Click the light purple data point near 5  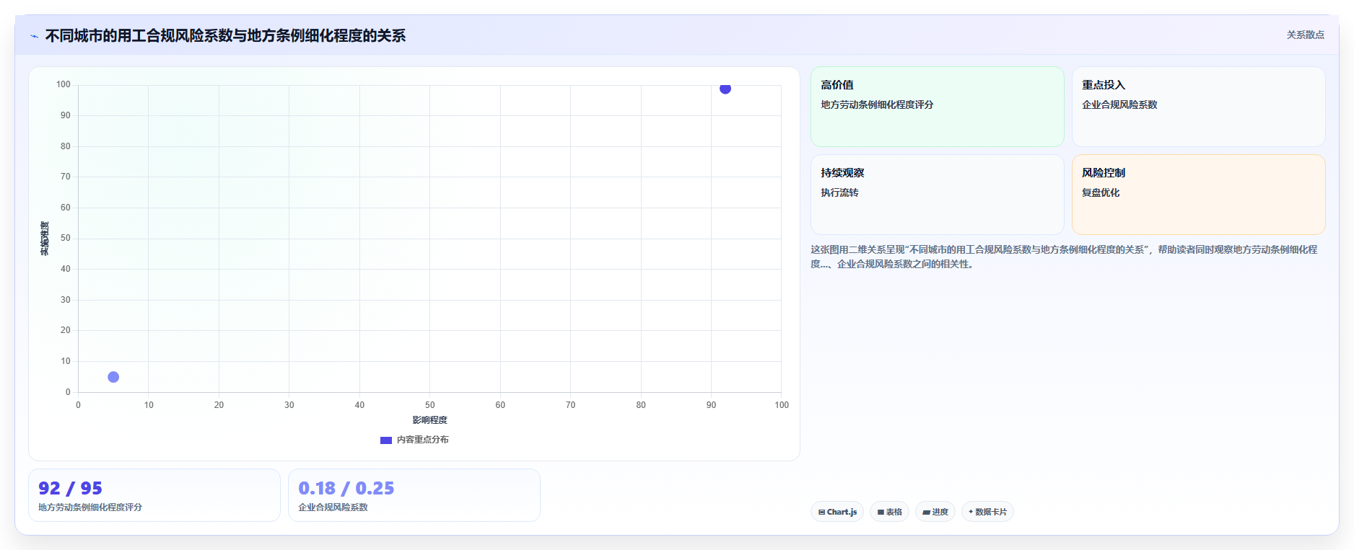113,377
